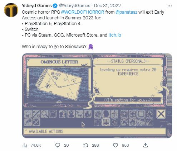
Task: Click the reply speech bubble icon
Action: click(58, 145)
